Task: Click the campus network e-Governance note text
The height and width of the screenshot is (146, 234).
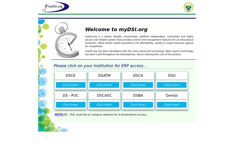Action: click(105, 115)
